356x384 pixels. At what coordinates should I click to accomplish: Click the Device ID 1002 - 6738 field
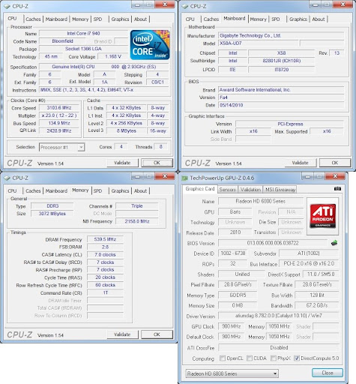tap(232, 253)
